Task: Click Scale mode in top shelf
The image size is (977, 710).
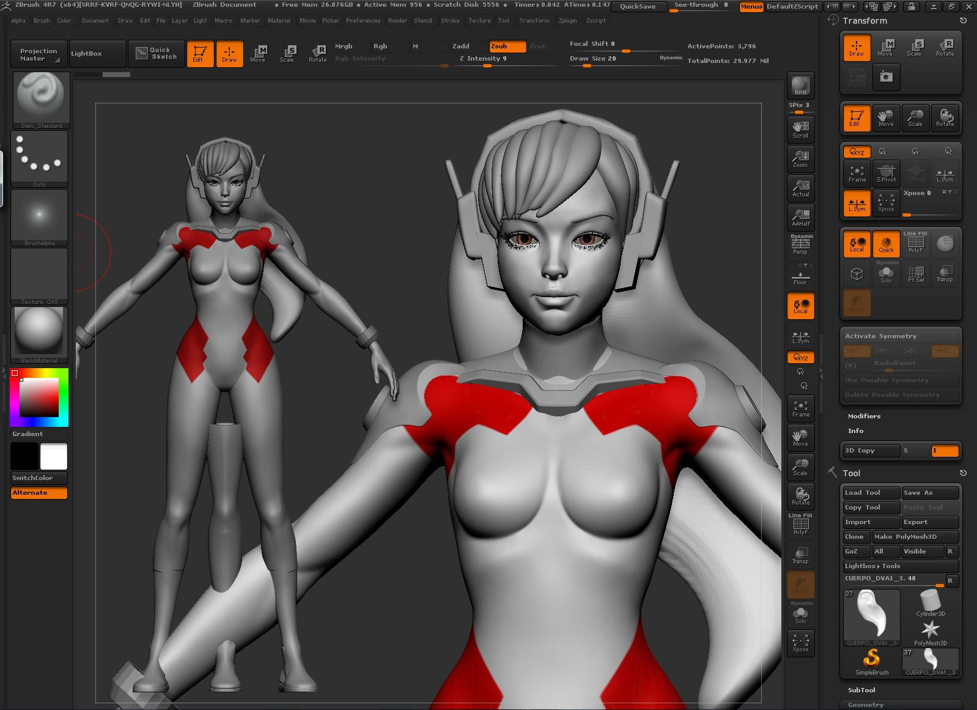Action: (x=287, y=53)
